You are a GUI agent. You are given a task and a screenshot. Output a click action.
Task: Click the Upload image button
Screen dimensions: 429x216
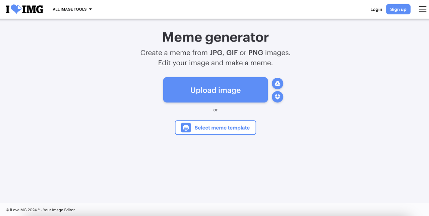point(216,90)
